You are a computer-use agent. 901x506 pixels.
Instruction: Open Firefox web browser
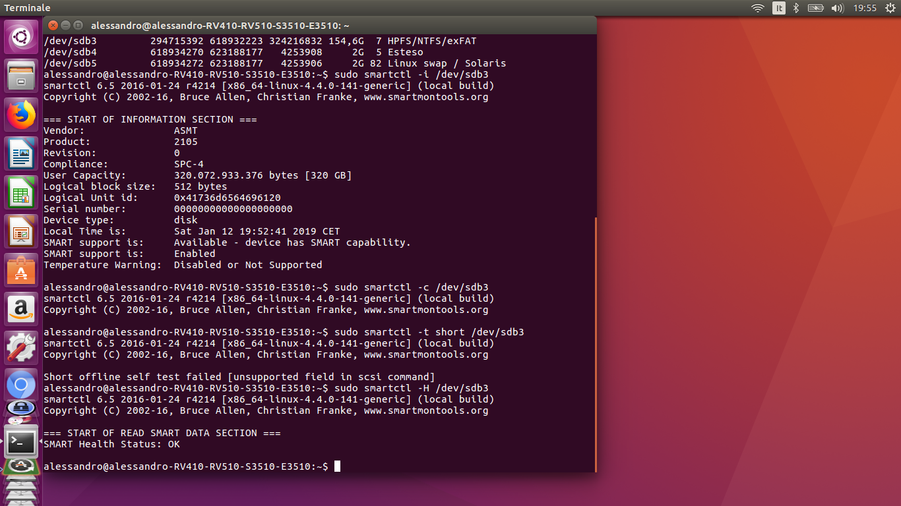coord(21,115)
